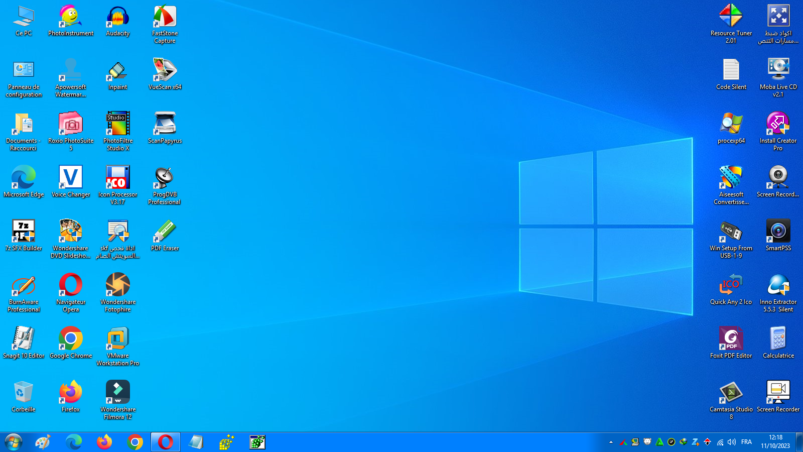Click Win Setup From USB-1-9 icon
The width and height of the screenshot is (803, 452).
[731, 240]
